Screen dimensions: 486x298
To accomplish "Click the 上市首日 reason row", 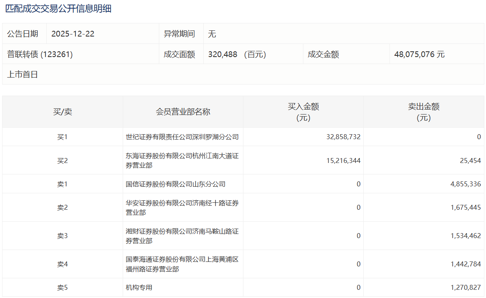I will [23, 75].
